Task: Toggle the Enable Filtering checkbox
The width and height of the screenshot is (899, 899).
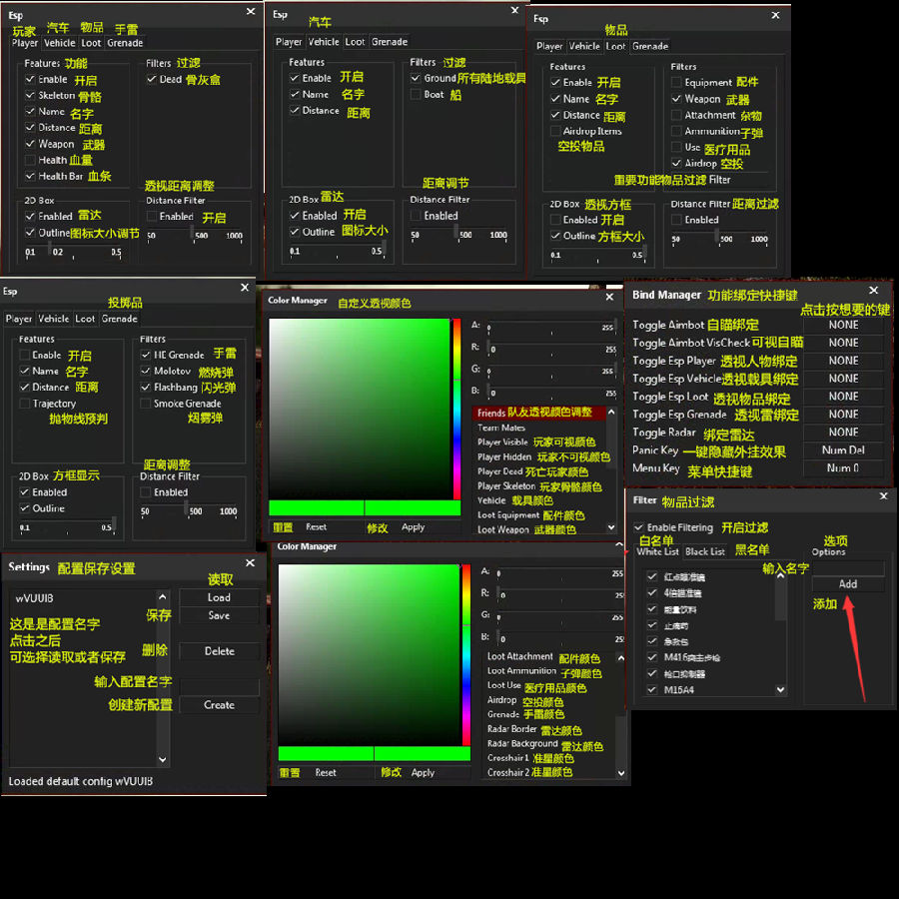Action: click(639, 527)
